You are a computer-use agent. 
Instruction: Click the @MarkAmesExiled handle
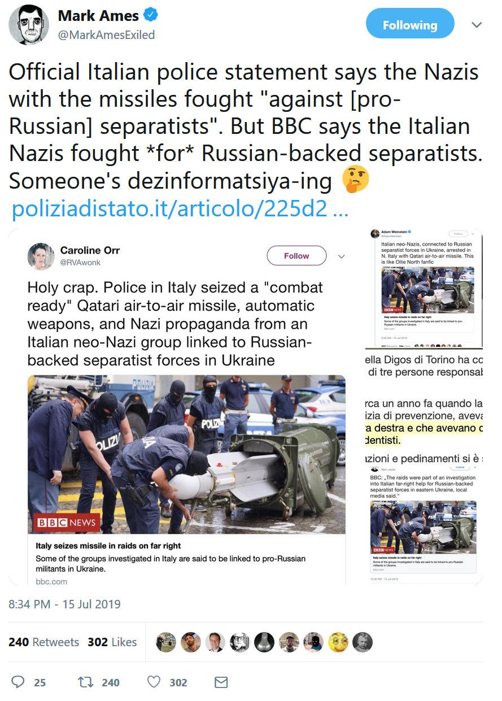pyautogui.click(x=106, y=35)
